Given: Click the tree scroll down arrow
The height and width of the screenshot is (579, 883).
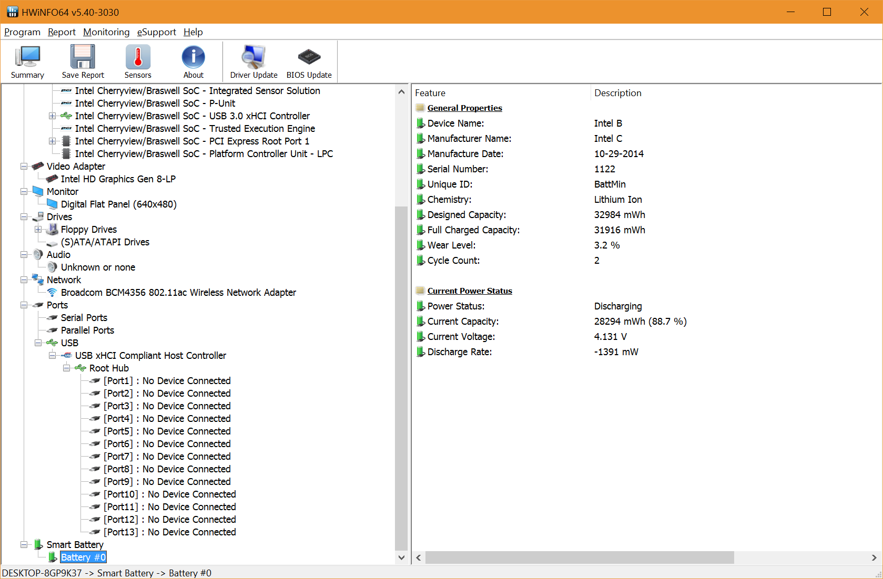Looking at the screenshot, I should [401, 557].
